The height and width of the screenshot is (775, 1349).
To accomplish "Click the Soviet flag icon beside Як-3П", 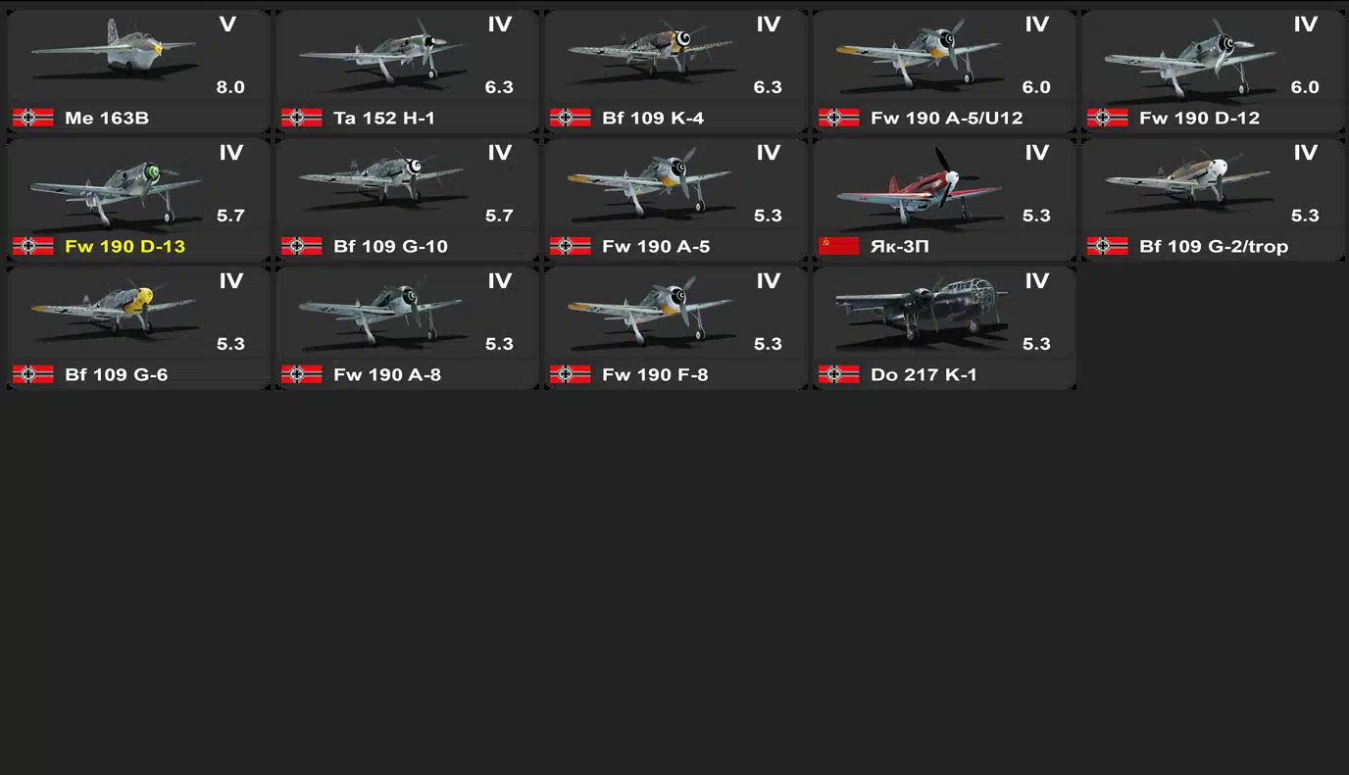I will click(x=838, y=246).
